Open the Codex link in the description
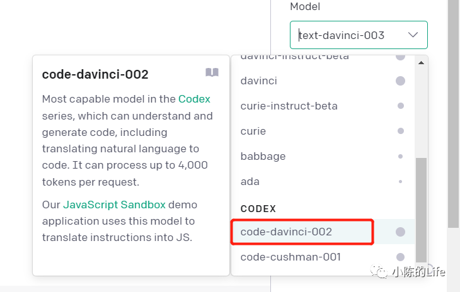Image resolution: width=460 pixels, height=292 pixels. coord(194,99)
